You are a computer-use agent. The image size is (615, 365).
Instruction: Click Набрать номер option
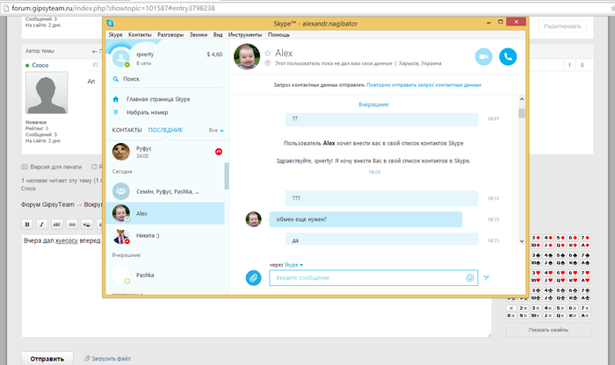point(147,112)
